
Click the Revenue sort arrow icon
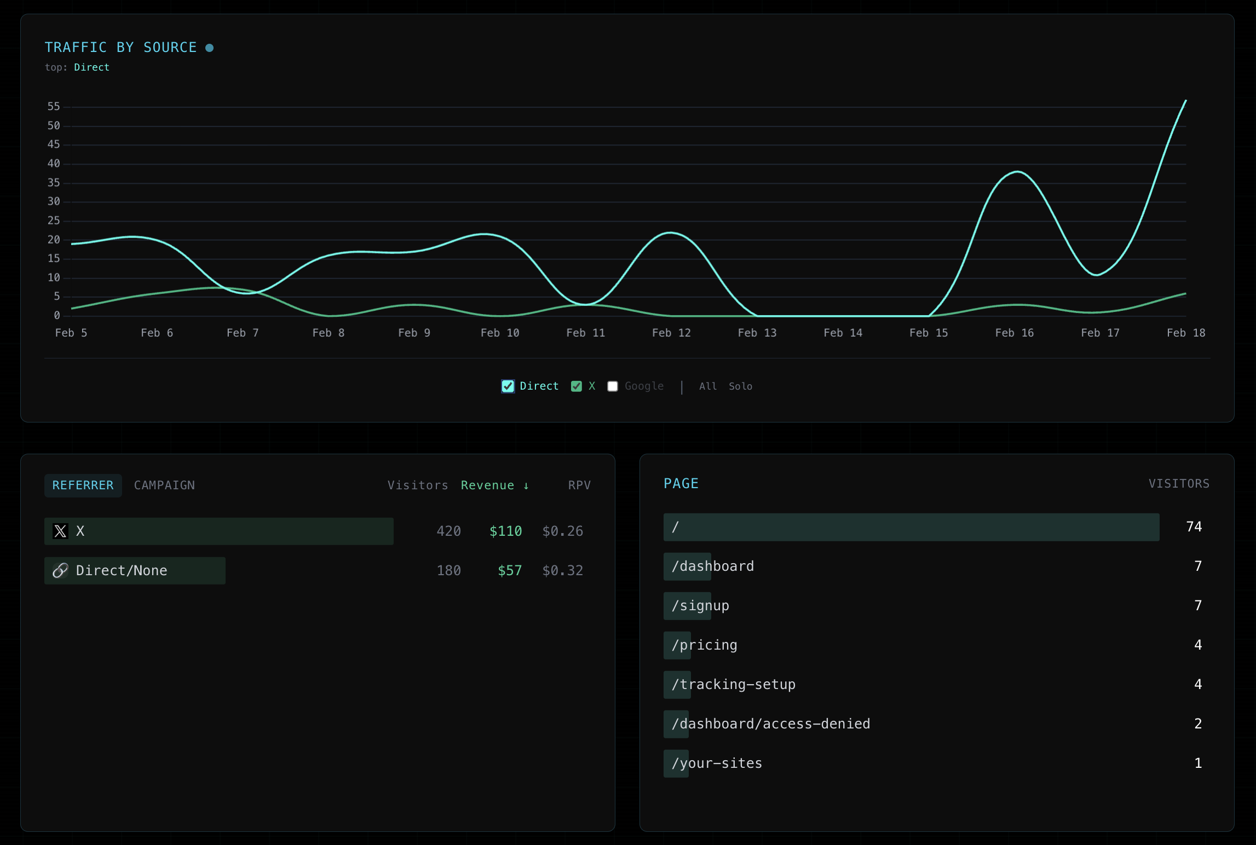(526, 485)
